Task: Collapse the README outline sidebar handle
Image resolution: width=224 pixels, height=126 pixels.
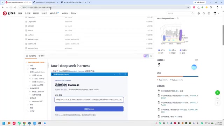Action: coord(48,65)
